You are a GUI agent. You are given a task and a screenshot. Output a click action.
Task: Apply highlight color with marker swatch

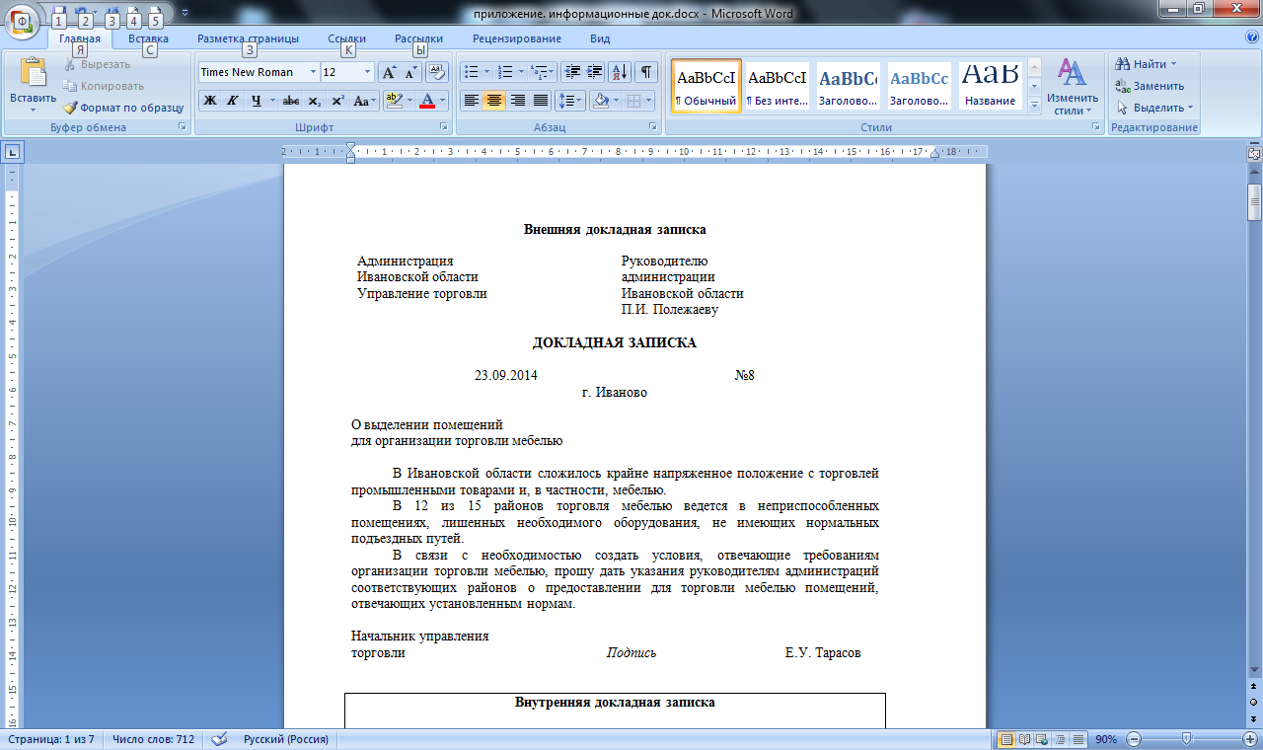click(393, 101)
